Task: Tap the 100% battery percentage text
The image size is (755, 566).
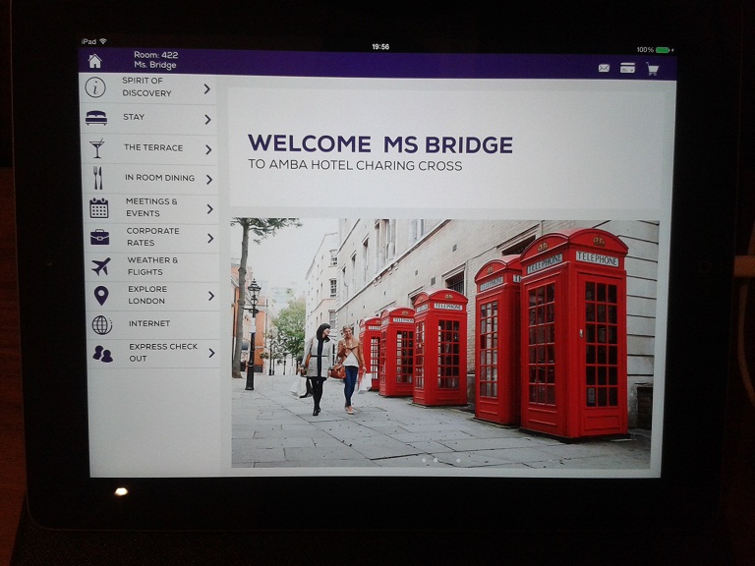Action: coord(645,49)
